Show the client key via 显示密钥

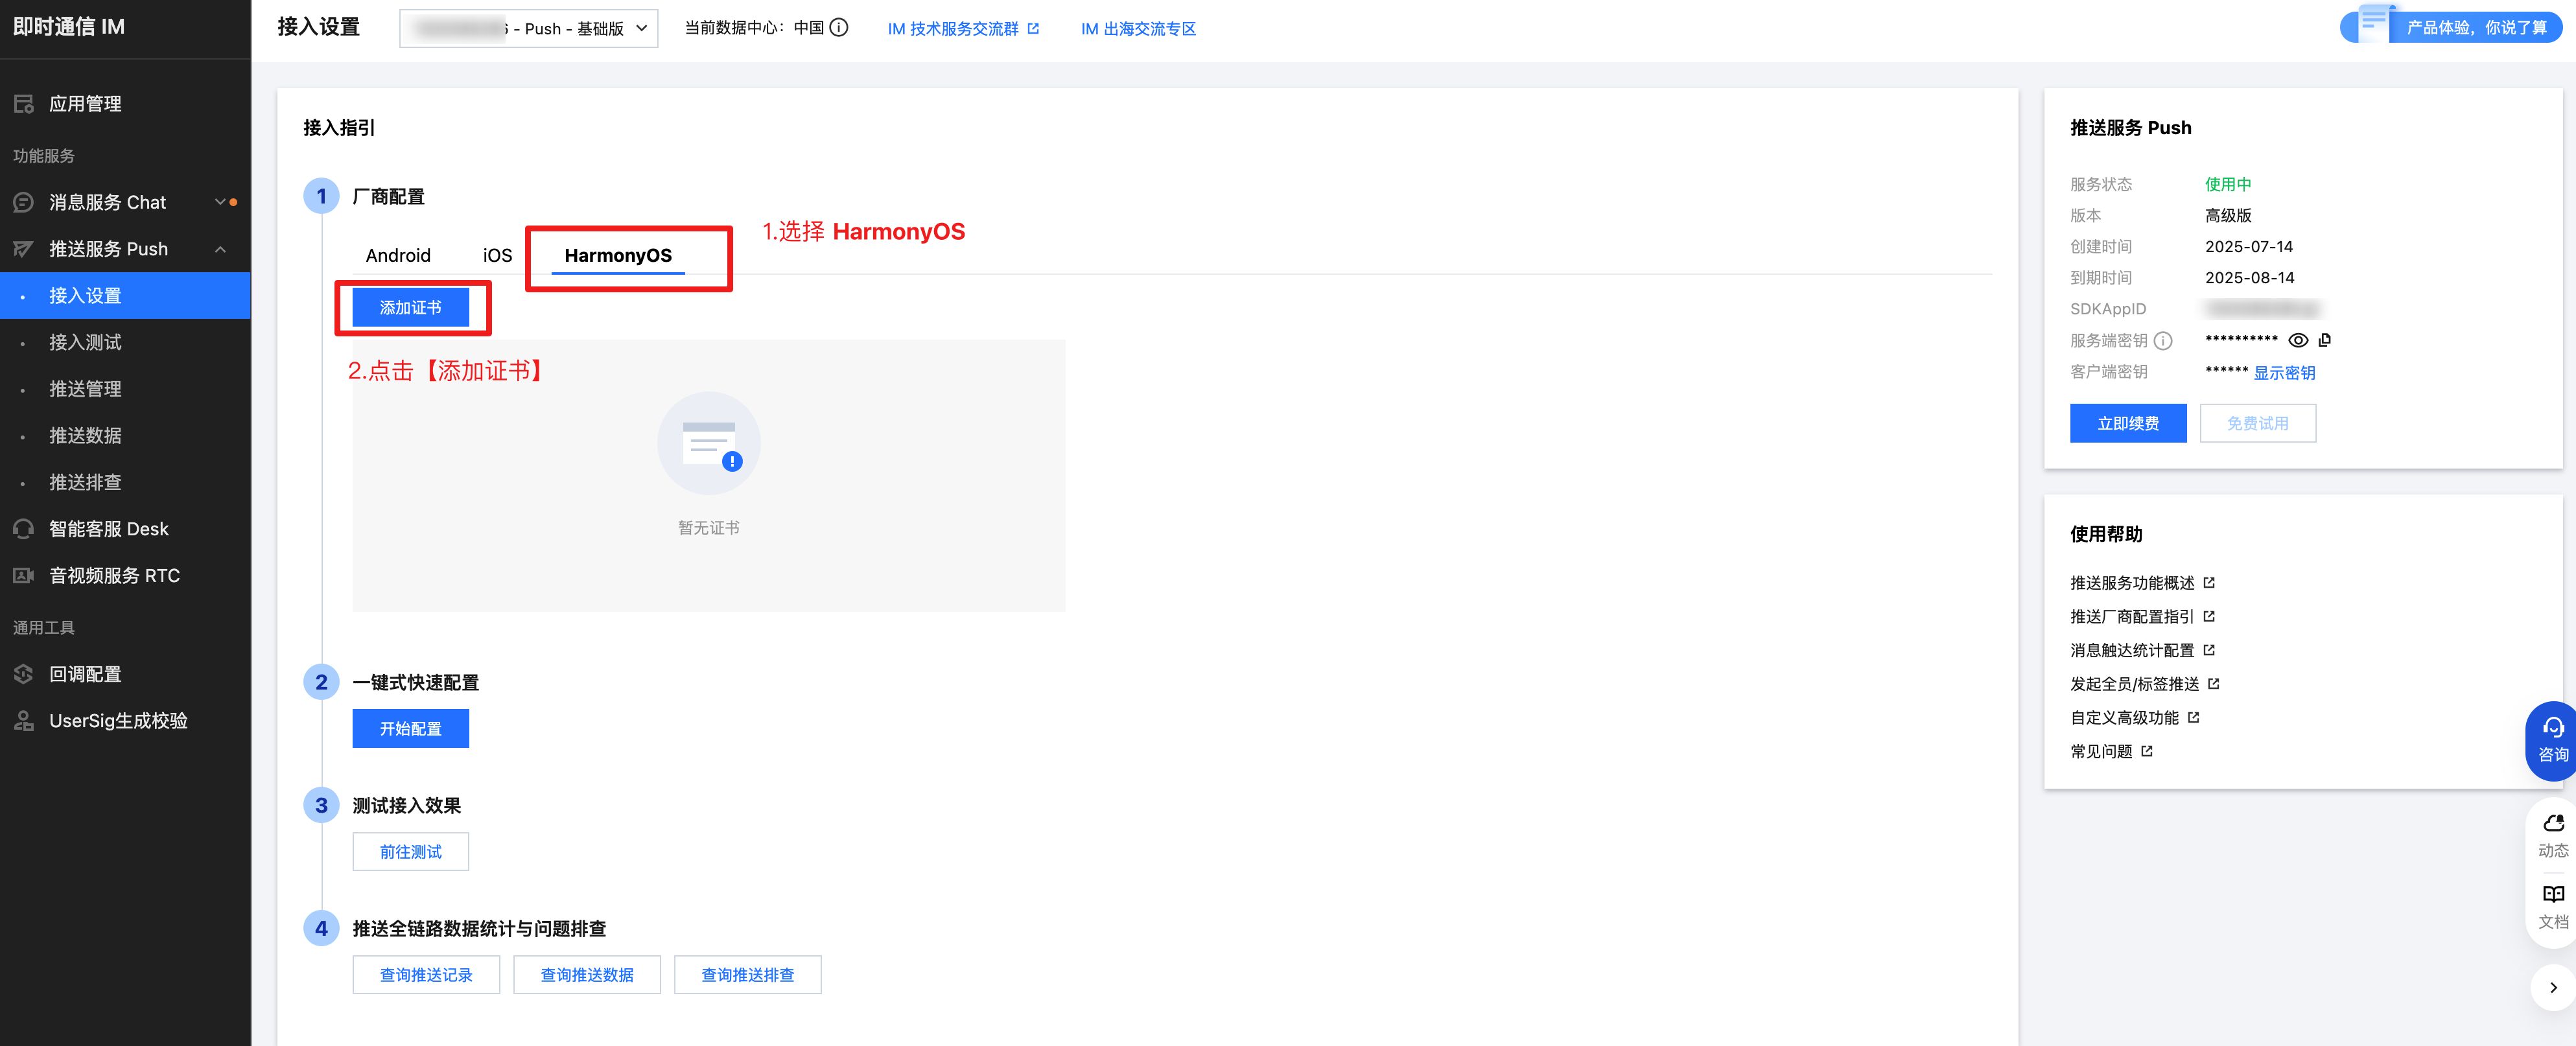2284,372
